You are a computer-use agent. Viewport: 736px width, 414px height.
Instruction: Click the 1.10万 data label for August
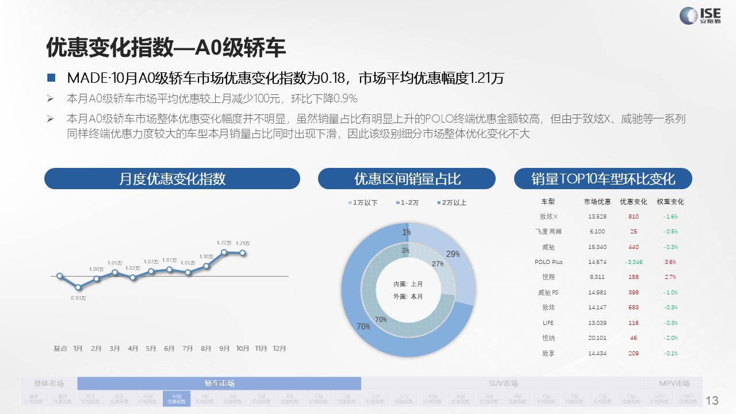[206, 256]
